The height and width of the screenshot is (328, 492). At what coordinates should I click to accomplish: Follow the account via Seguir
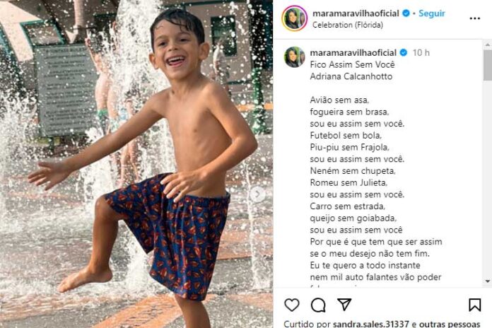[432, 13]
